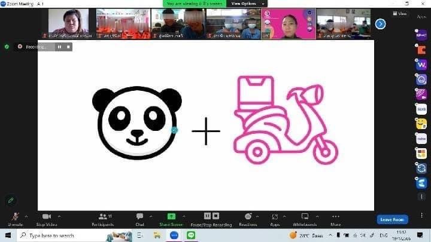431x242 pixels.
Task: Show next participants with blue arrow
Action: pos(380,24)
